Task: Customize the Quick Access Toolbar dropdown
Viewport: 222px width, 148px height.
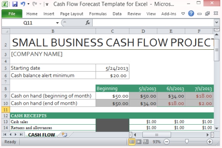Action: coord(47,4)
